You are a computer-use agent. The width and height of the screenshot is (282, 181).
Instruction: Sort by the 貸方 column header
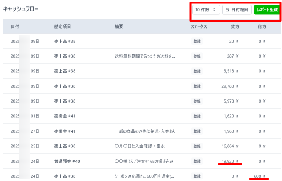[x=235, y=27]
